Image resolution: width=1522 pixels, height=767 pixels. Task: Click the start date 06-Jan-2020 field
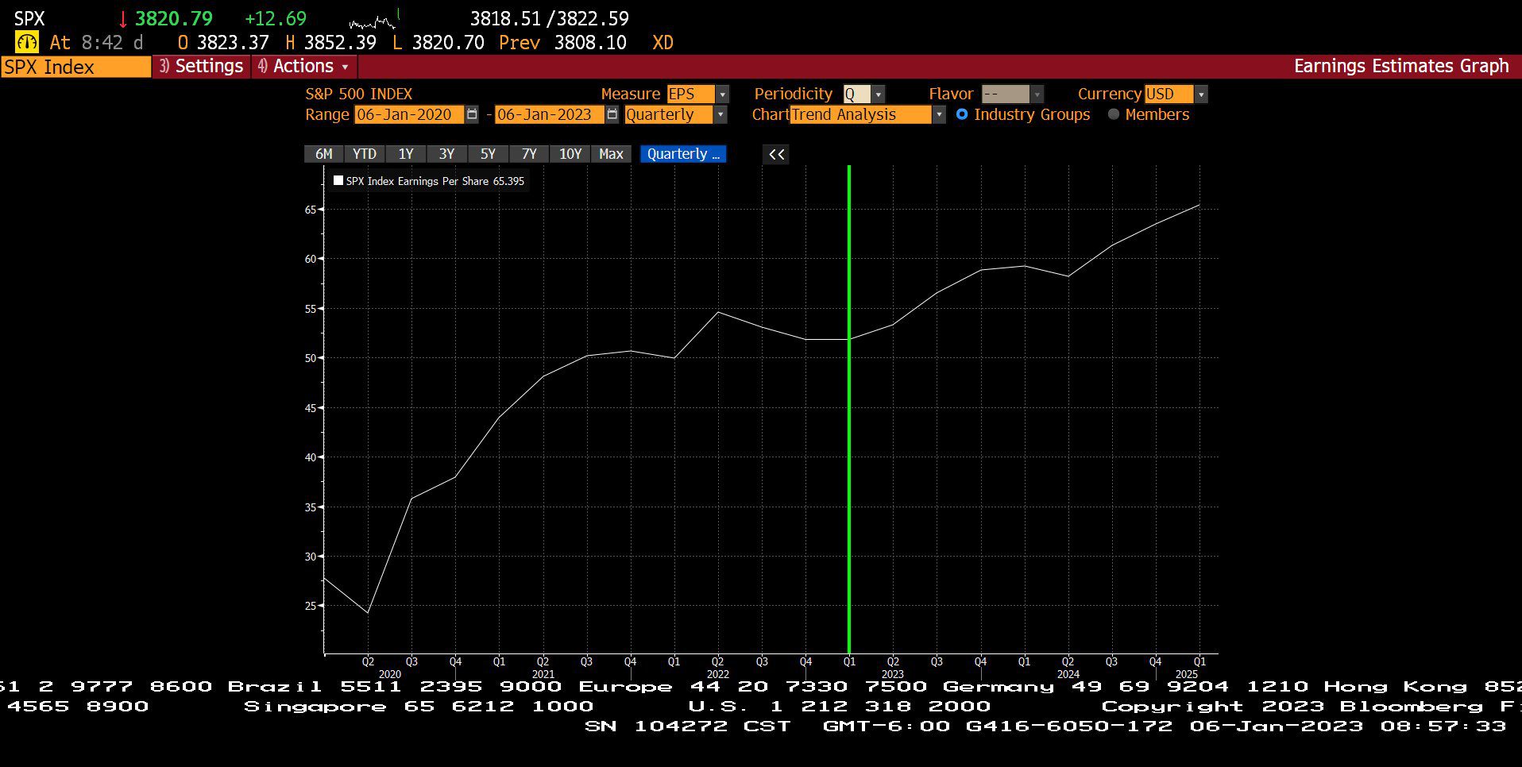coord(409,114)
